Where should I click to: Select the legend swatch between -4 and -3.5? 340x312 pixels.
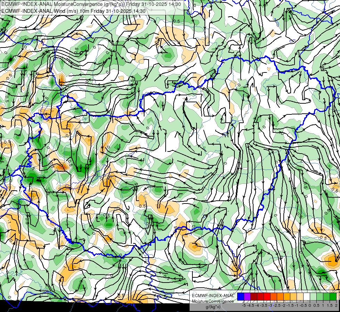[x=260, y=296]
